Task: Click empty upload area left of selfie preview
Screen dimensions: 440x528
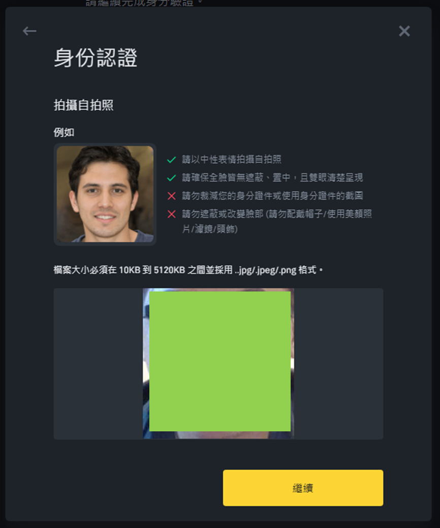Action: coord(98,364)
